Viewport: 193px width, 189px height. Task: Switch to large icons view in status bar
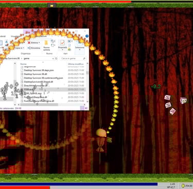[86, 108]
